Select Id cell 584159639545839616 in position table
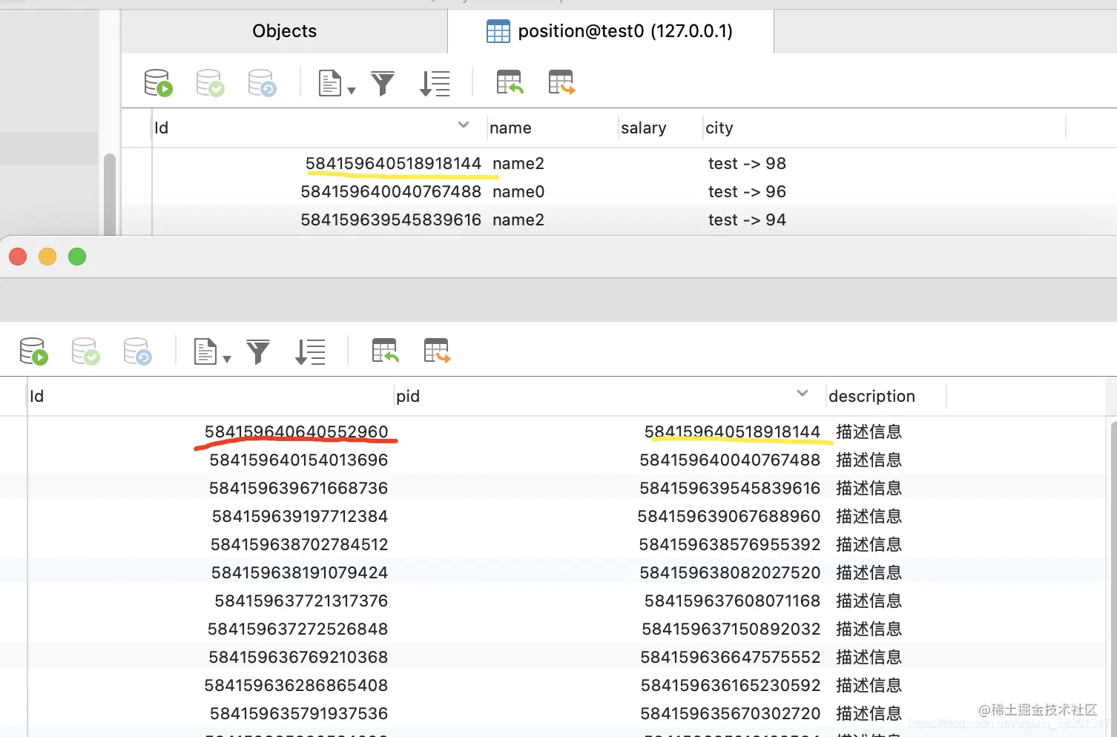Viewport: 1117px width, 737px height. 391,220
